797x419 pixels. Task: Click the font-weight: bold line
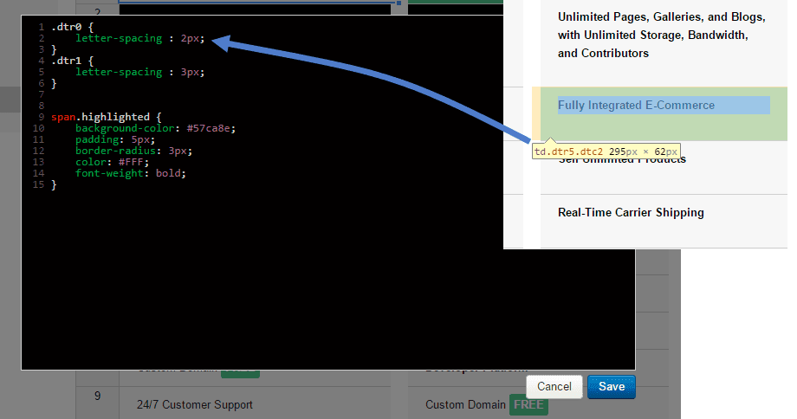[x=130, y=173]
